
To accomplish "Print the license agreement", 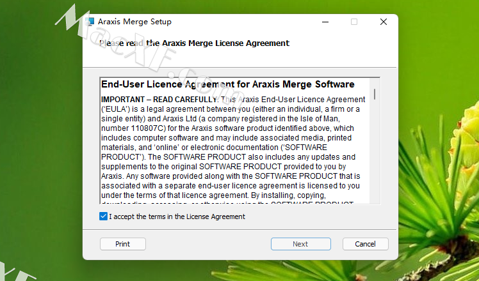I will click(123, 244).
